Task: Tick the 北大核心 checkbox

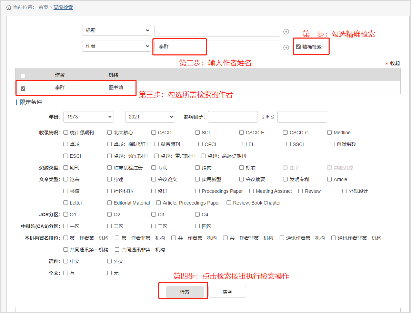Action: tap(110, 133)
